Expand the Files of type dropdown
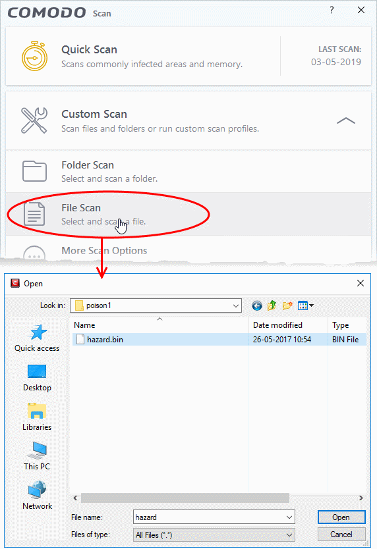The image size is (377, 549). tap(289, 535)
